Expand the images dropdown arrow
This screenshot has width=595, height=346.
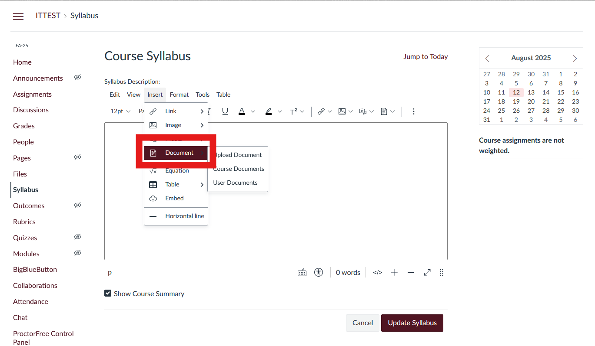click(x=351, y=111)
